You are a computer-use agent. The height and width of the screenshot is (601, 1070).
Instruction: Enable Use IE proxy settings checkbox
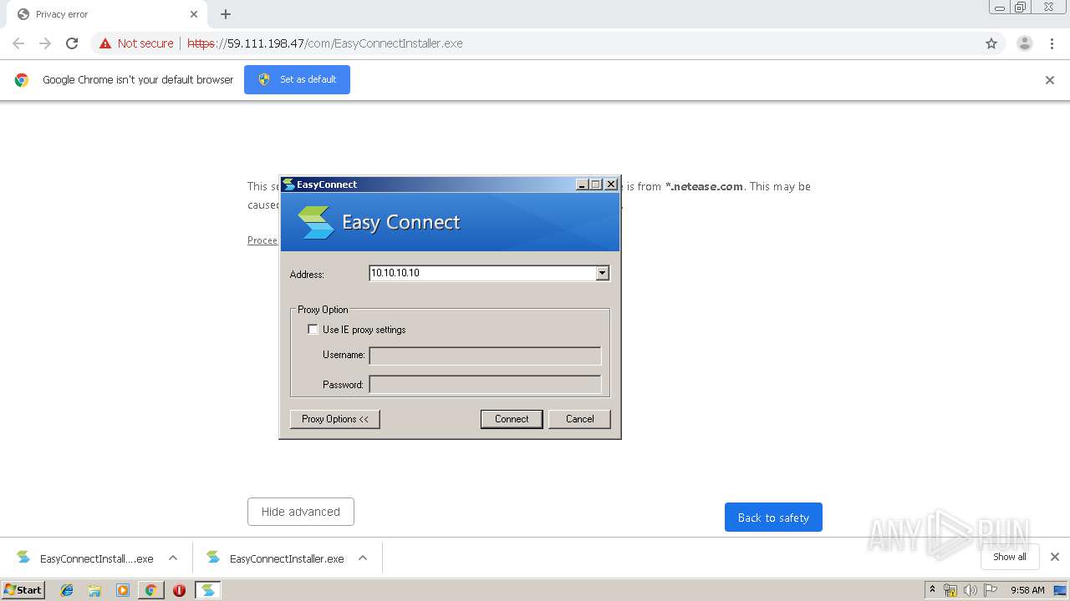(313, 330)
